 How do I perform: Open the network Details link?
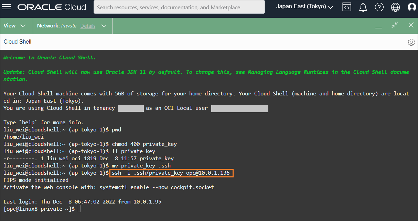(x=88, y=26)
